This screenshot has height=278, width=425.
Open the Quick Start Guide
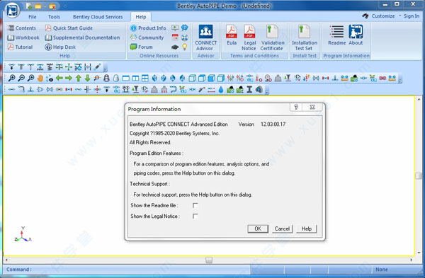(x=69, y=28)
